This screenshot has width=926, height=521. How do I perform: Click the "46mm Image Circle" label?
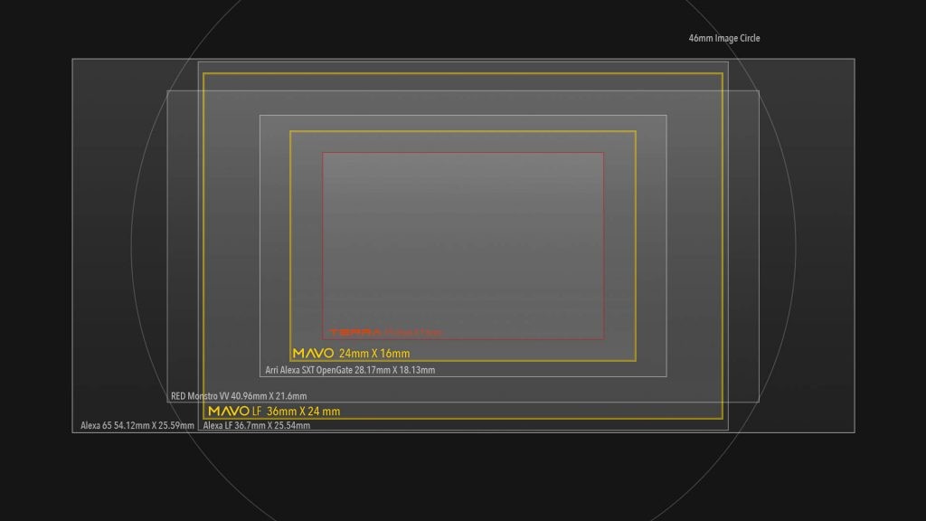724,38
